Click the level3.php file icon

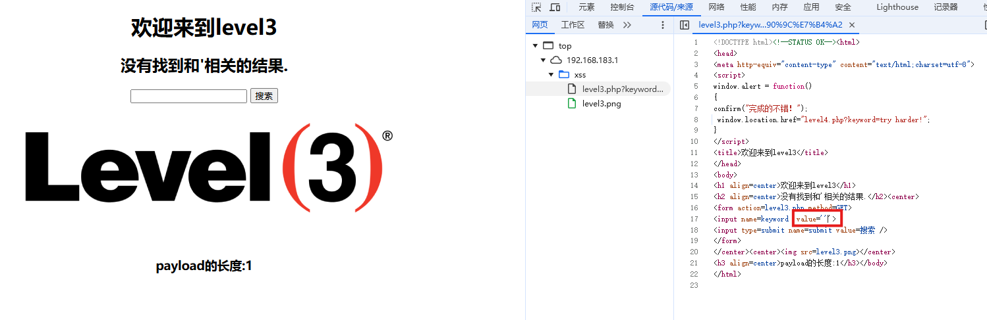(x=572, y=89)
